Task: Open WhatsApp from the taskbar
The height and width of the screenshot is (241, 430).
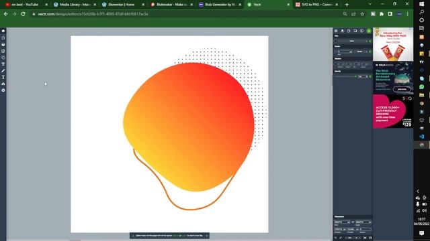Action: (422, 87)
